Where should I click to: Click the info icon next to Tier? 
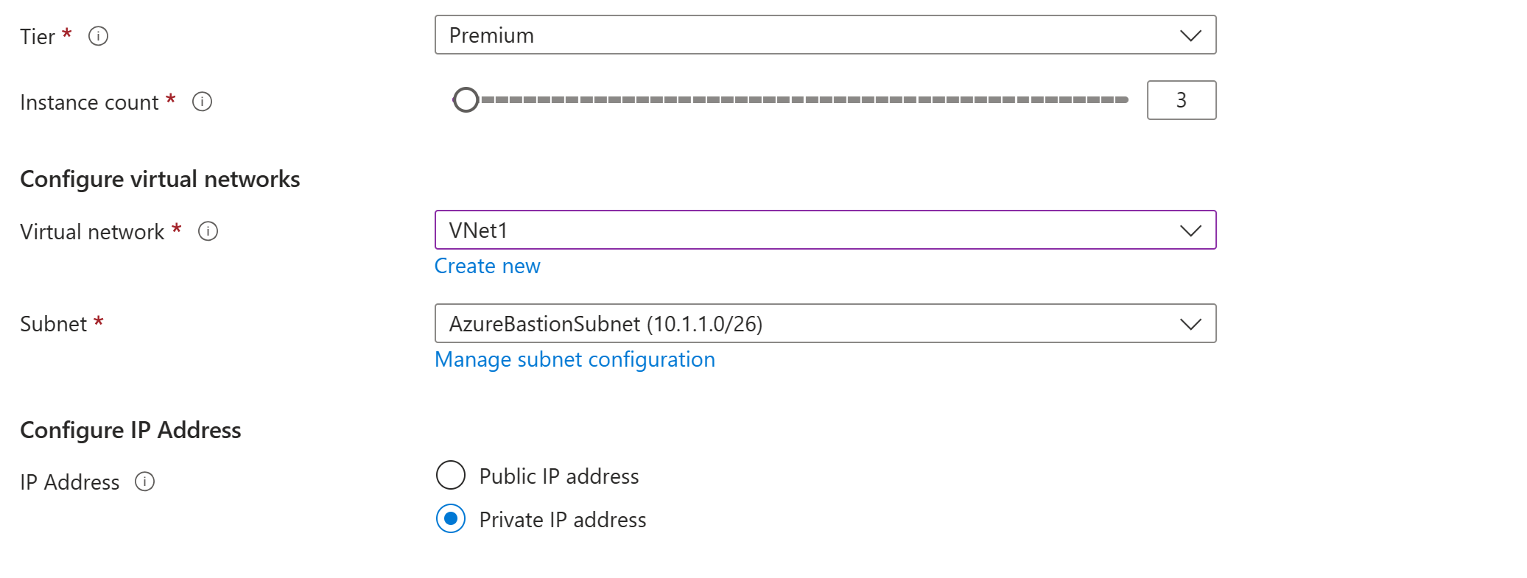(x=98, y=36)
